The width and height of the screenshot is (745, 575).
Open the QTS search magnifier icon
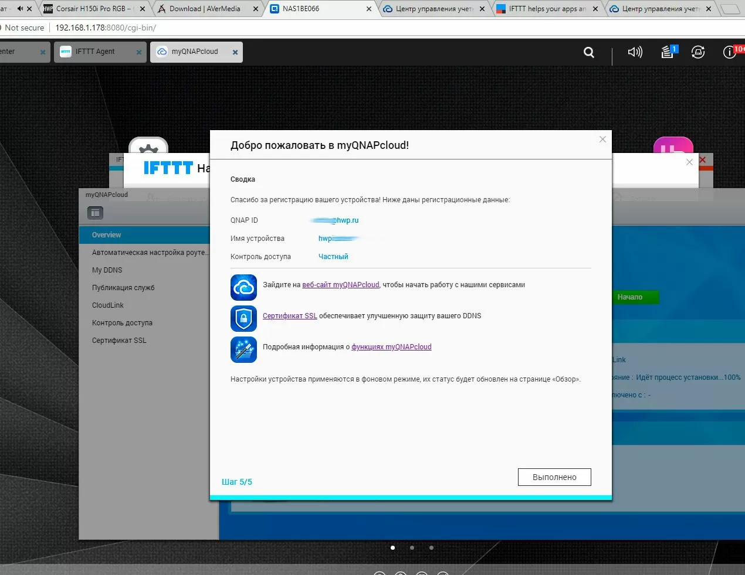589,52
